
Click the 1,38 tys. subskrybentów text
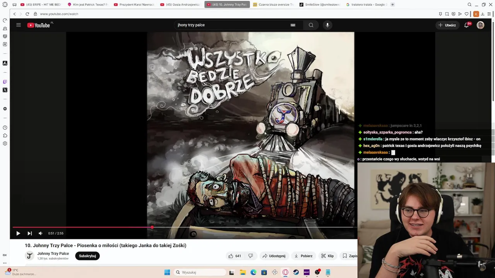tap(53, 259)
